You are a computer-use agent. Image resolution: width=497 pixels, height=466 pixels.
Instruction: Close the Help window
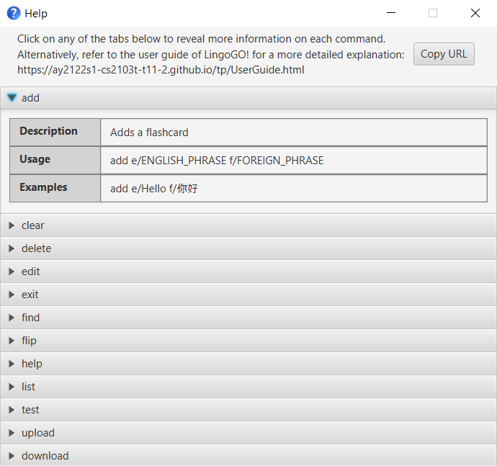click(x=475, y=13)
